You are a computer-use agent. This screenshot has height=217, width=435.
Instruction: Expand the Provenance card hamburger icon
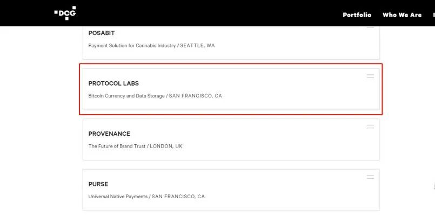pos(370,127)
